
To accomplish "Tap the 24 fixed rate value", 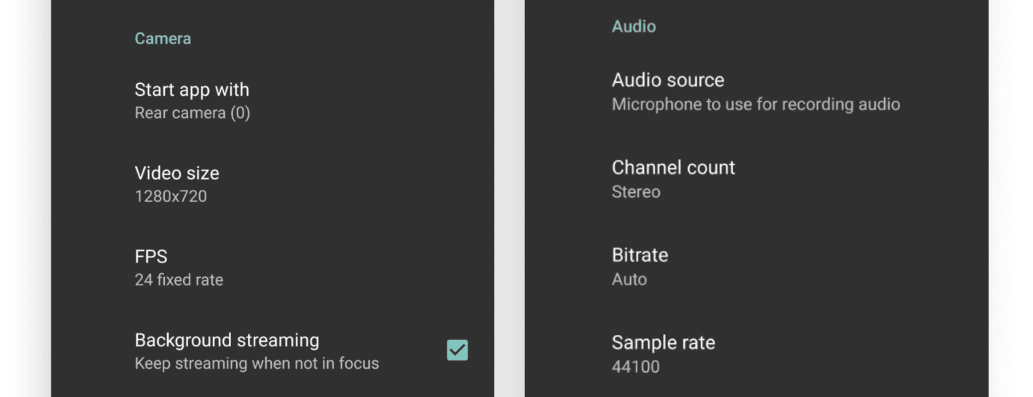I will [x=179, y=280].
